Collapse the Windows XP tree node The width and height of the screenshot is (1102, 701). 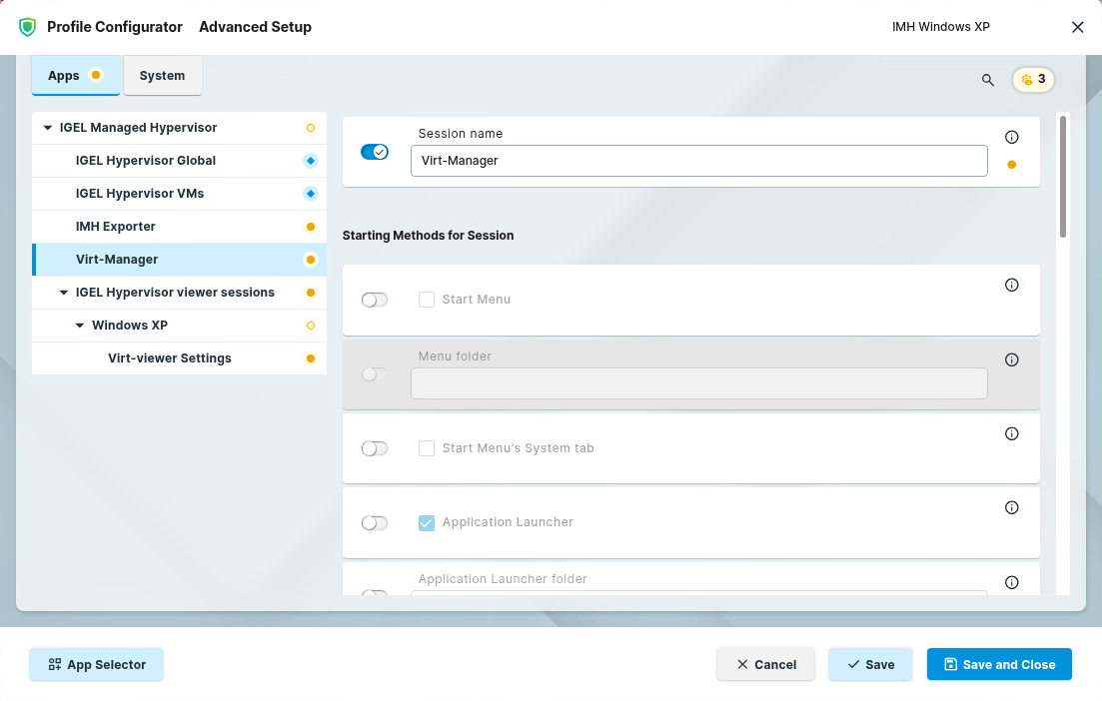[80, 326]
